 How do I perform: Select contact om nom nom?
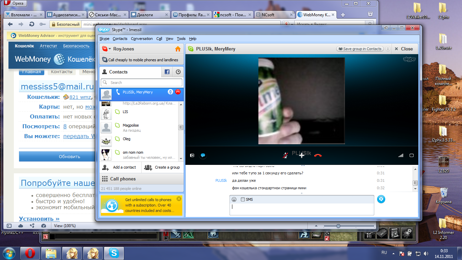[x=139, y=154]
